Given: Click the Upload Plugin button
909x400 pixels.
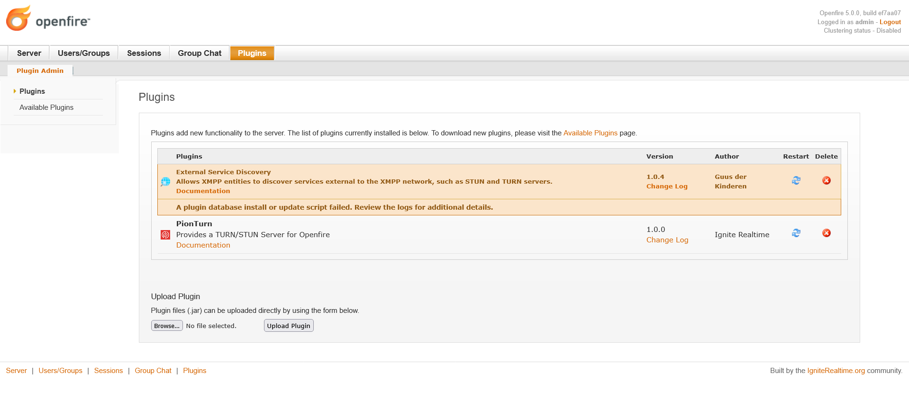Looking at the screenshot, I should pos(289,326).
